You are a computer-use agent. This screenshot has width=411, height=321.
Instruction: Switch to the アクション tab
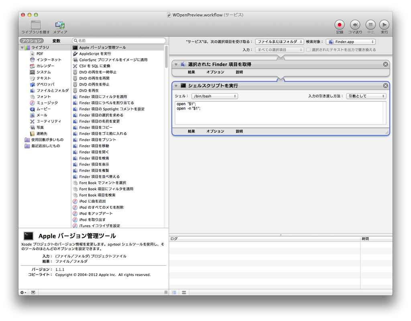(x=31, y=41)
